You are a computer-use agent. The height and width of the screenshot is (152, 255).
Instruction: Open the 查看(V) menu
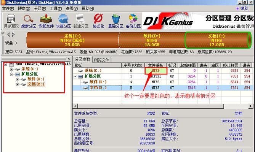(72, 9)
